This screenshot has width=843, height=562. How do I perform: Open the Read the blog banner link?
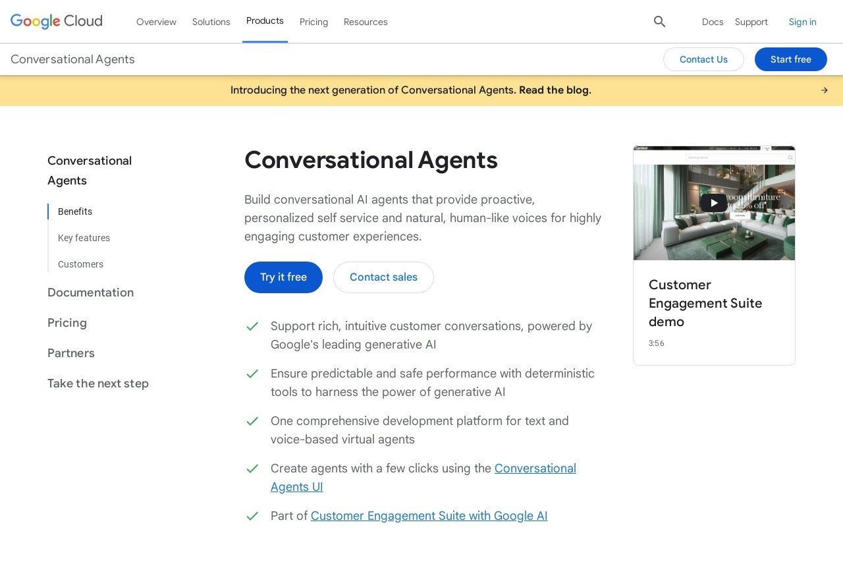tap(555, 90)
